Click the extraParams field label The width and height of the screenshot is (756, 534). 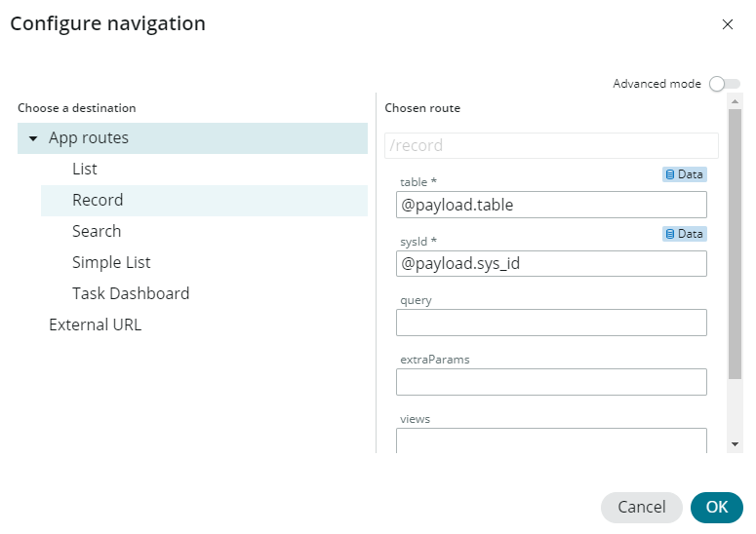434,360
